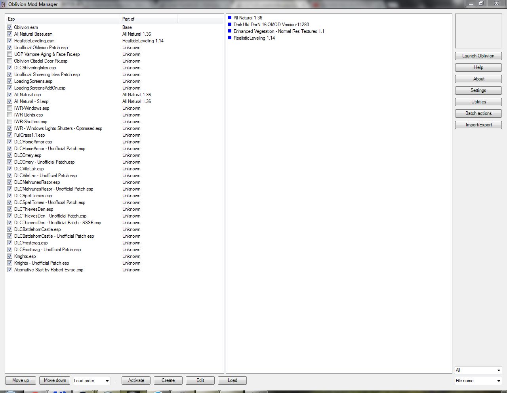The image size is (507, 393).
Task: Select the All Natural 1.36 omod entry
Action: (248, 18)
